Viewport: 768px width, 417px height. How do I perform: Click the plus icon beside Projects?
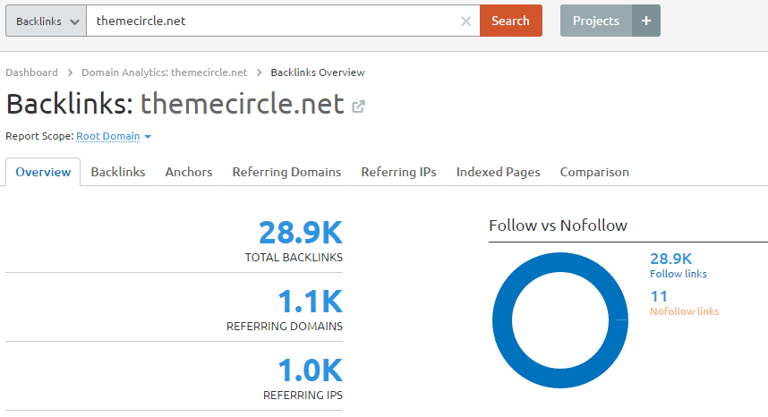tap(646, 21)
